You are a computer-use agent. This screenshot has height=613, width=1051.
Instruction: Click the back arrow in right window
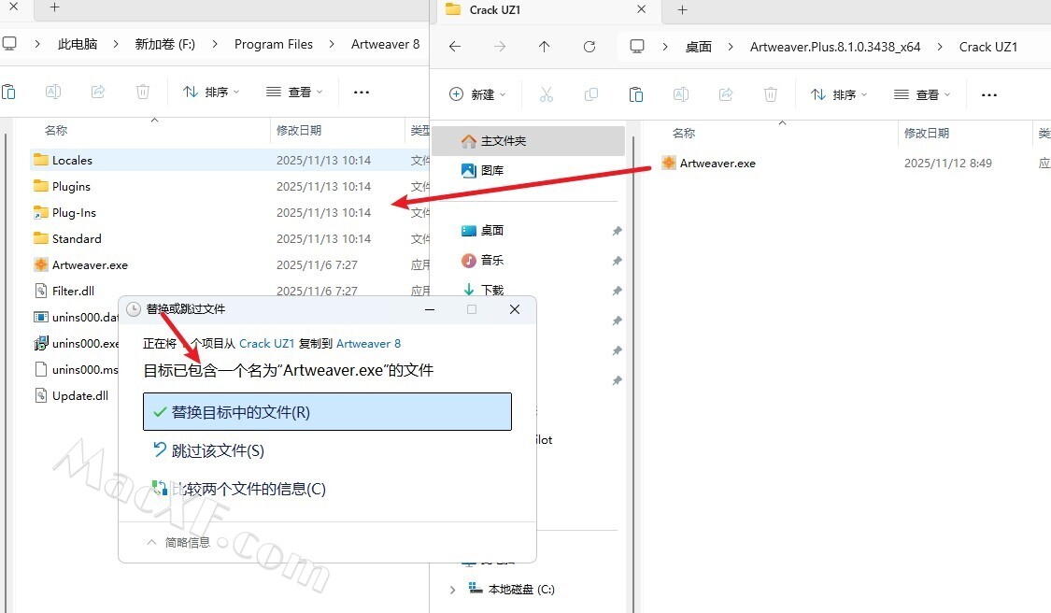click(x=454, y=47)
